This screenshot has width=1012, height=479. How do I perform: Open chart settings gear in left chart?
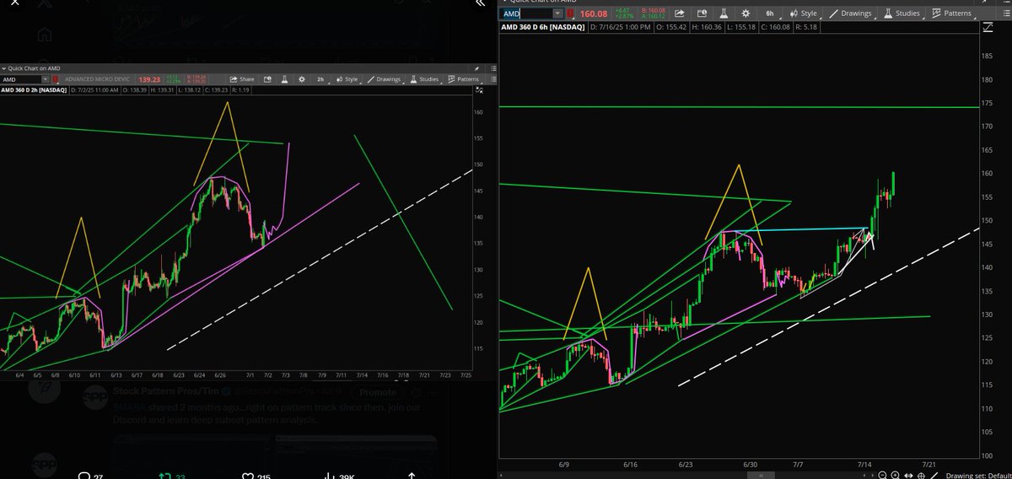pyautogui.click(x=301, y=79)
